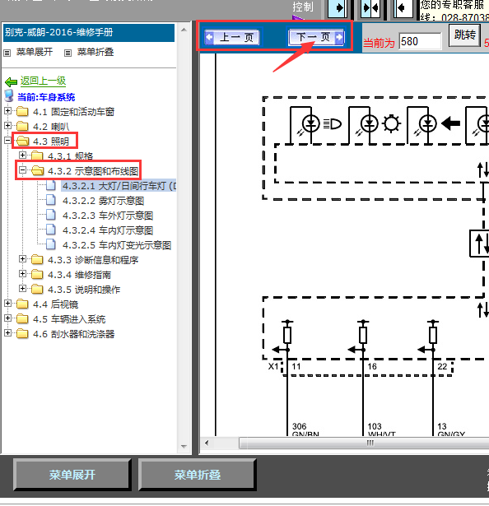Click the page icon of 4.3.2.3 车外灯示意图
Image resolution: width=489 pixels, height=506 pixels.
51,215
